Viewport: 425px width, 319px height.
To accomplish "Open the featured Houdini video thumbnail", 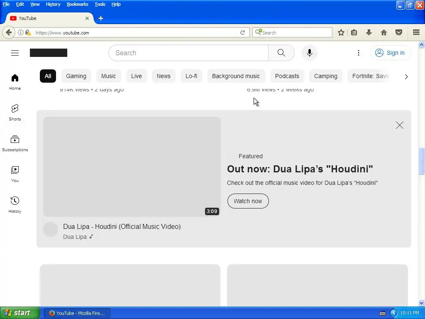I will [132, 167].
